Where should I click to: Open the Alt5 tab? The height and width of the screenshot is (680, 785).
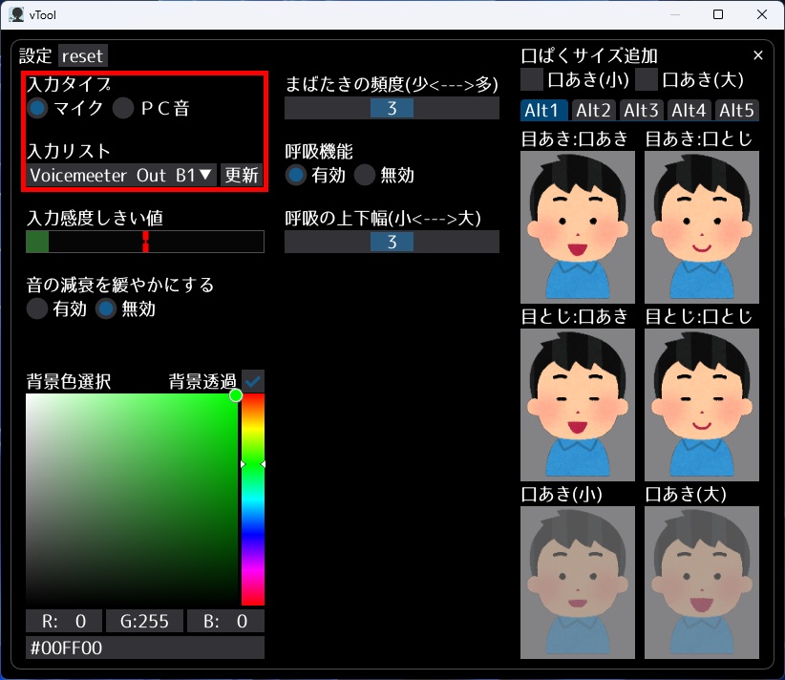coord(736,110)
